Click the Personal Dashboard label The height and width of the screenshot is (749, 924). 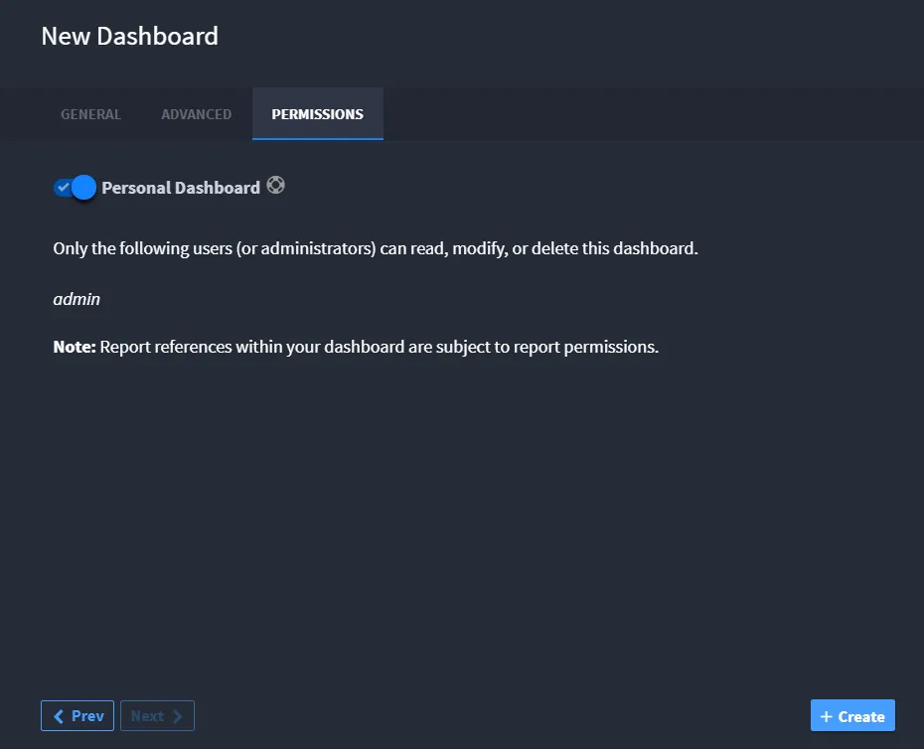click(x=181, y=188)
